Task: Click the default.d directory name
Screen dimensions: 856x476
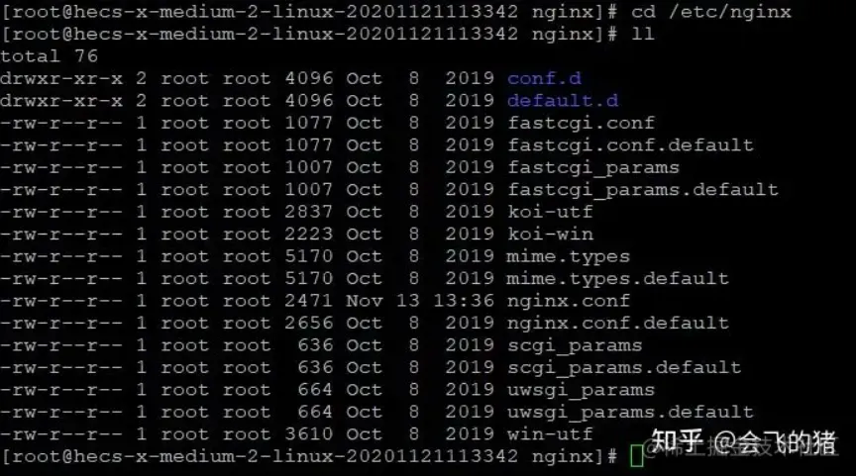Action: (x=563, y=101)
